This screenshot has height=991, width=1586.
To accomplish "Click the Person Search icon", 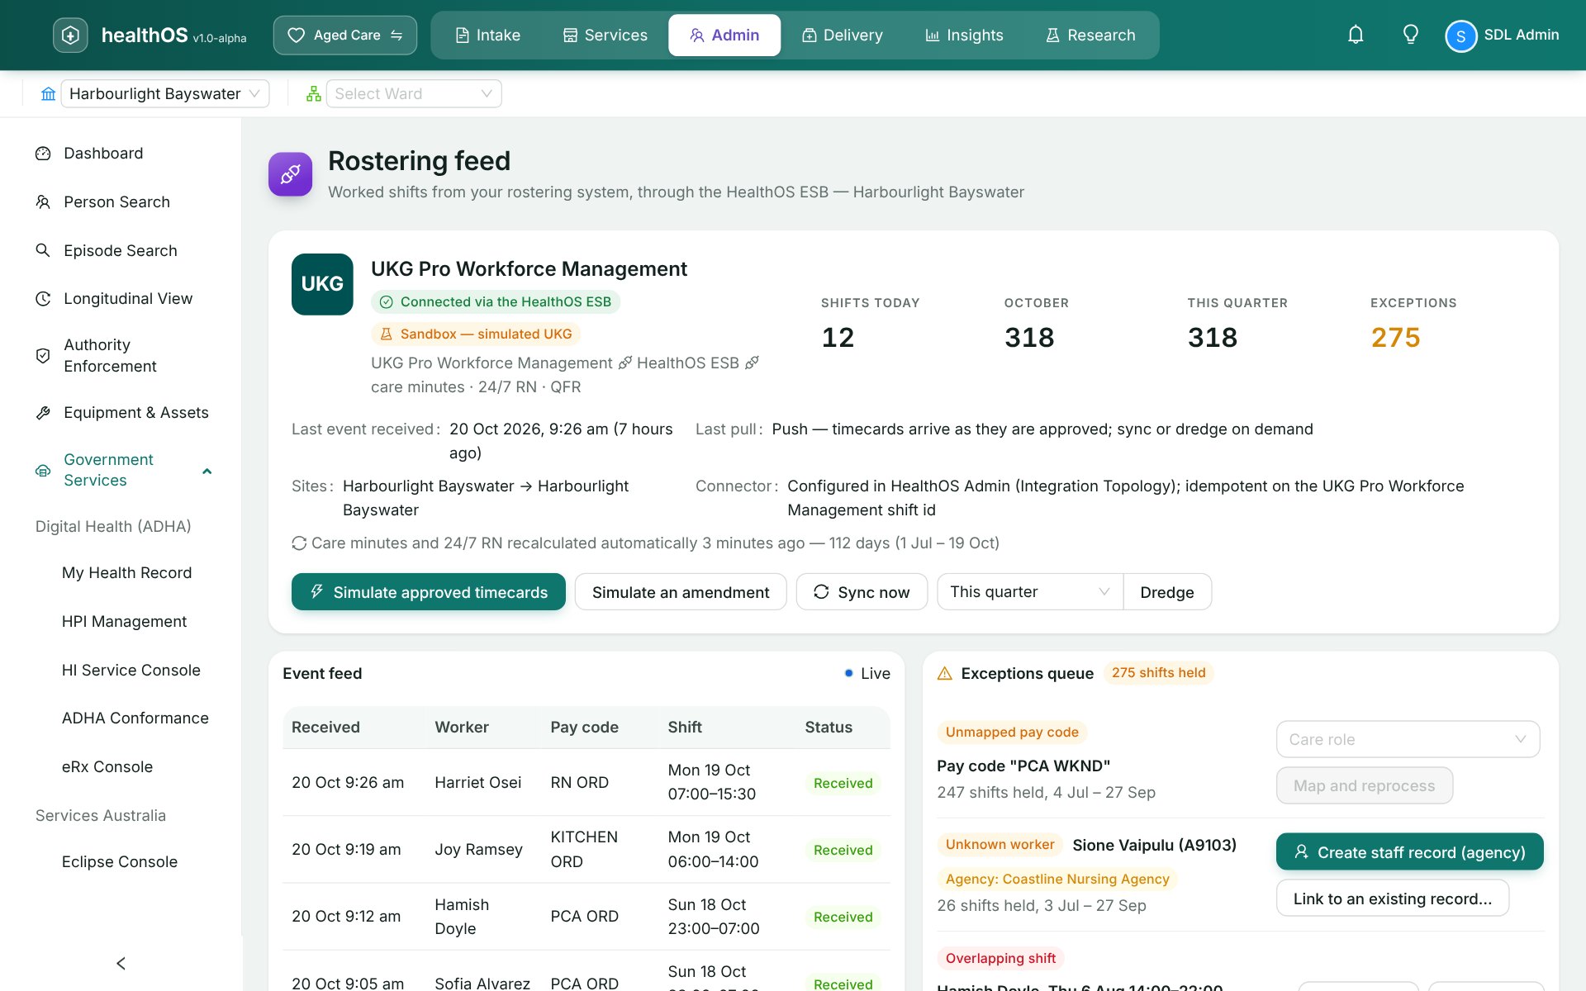I will tap(43, 202).
